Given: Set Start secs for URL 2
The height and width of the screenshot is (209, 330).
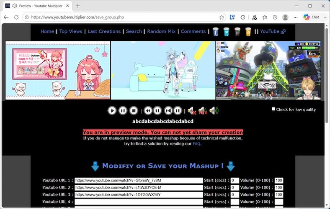Looking at the screenshot, I should click(x=235, y=188).
